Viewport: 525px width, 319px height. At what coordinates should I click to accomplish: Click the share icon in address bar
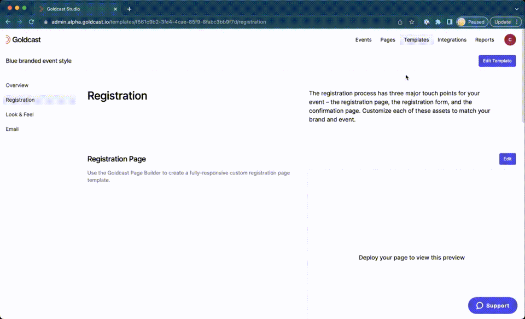coord(400,22)
